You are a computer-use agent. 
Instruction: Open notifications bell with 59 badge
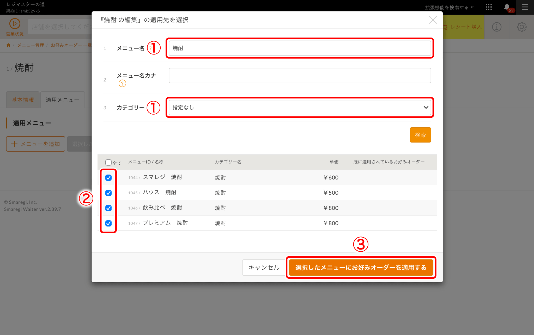click(507, 7)
